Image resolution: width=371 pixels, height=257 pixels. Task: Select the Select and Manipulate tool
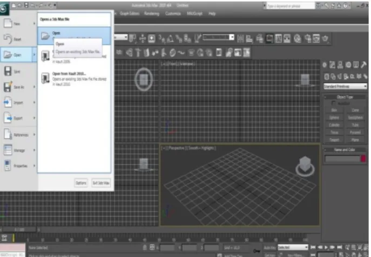(143, 38)
